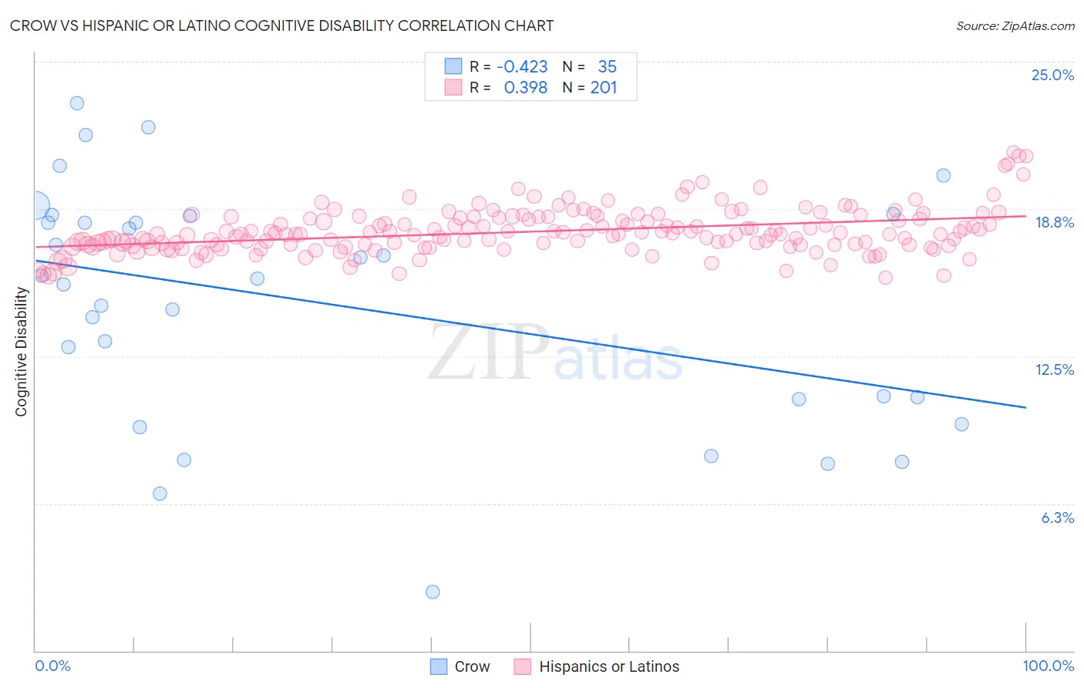Screen dimensions: 1084x688
Task: Click the 0.0% x-axis label
Action: tap(52, 666)
